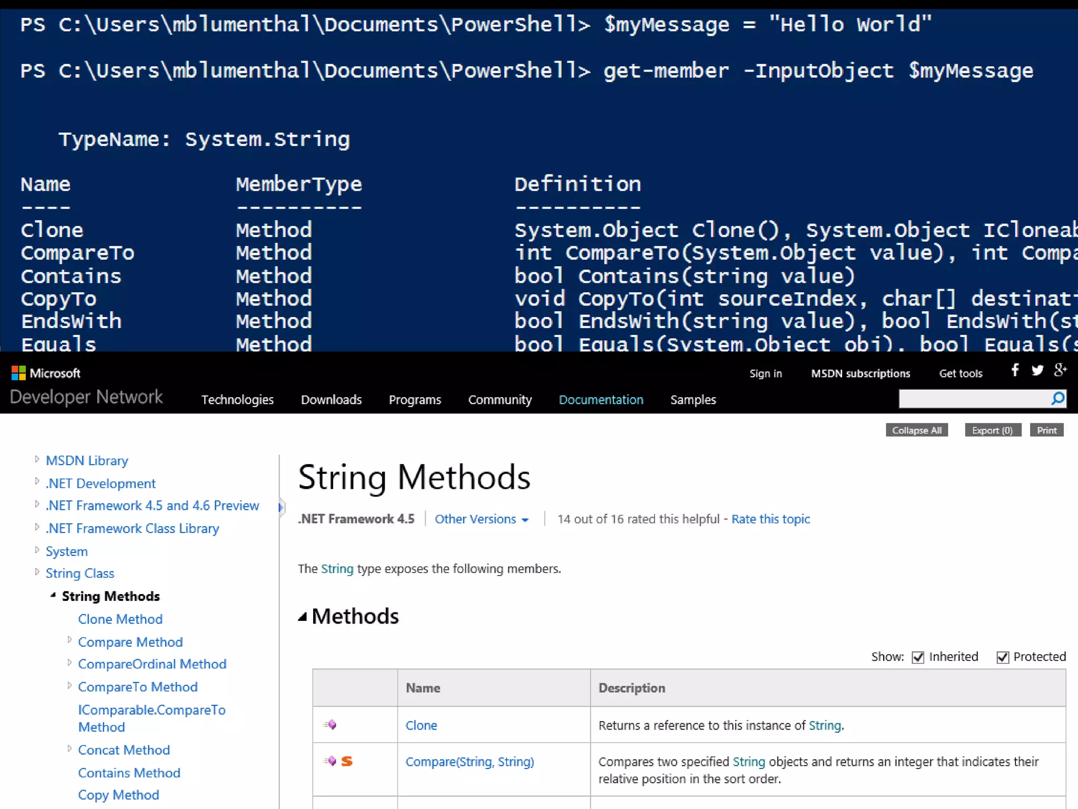Click the Facebook share icon
This screenshot has width=1078, height=809.
click(1015, 370)
